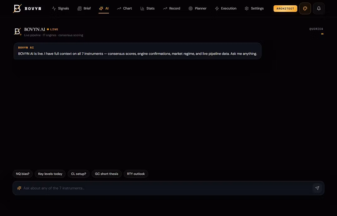Open Settings from the top navigation
This screenshot has height=216, width=337.
(254, 8)
